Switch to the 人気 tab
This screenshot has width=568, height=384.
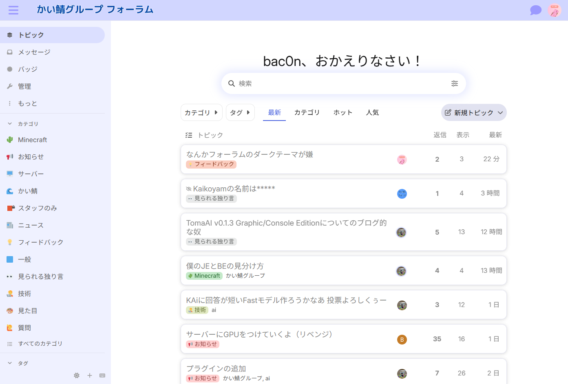(x=372, y=113)
